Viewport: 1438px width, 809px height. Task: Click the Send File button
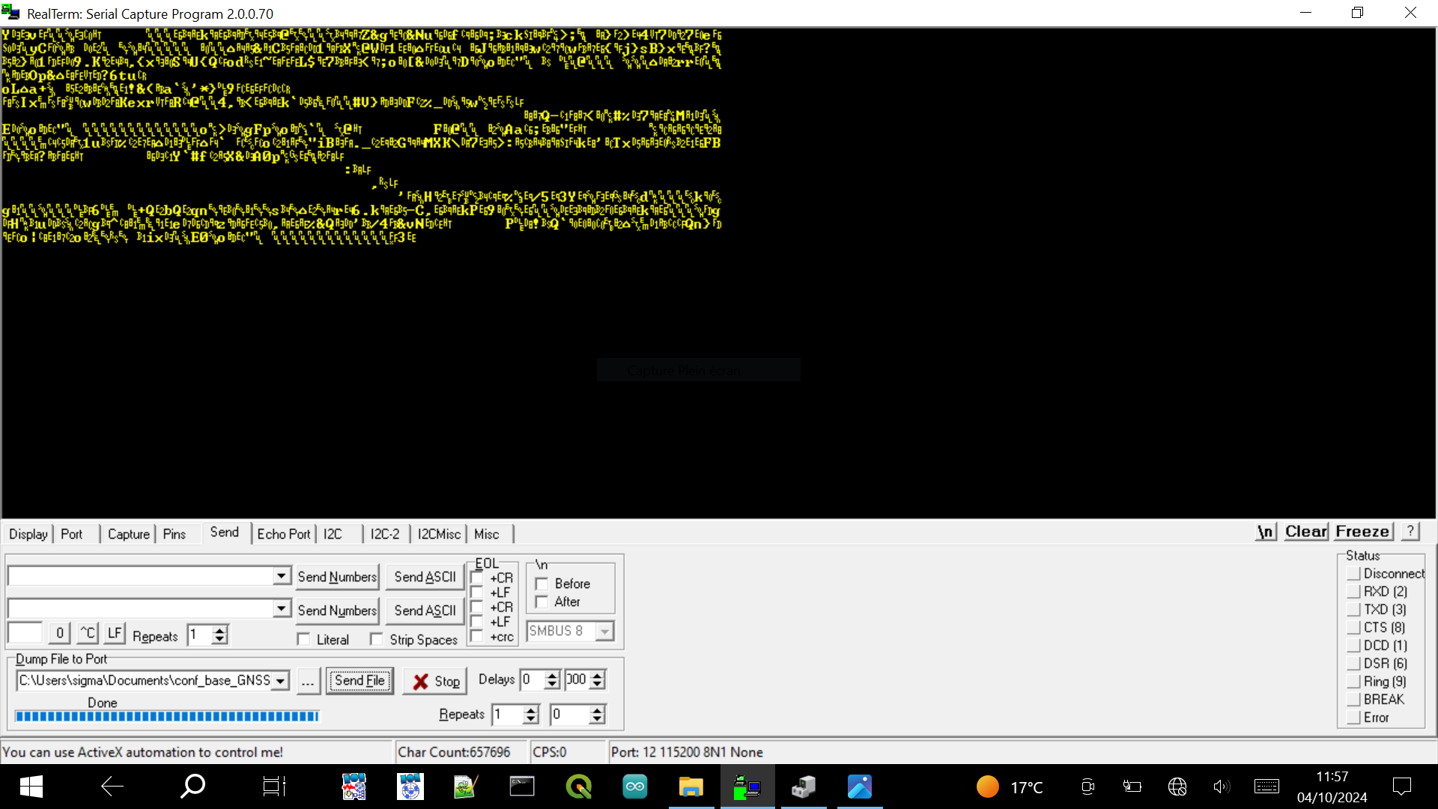[359, 681]
